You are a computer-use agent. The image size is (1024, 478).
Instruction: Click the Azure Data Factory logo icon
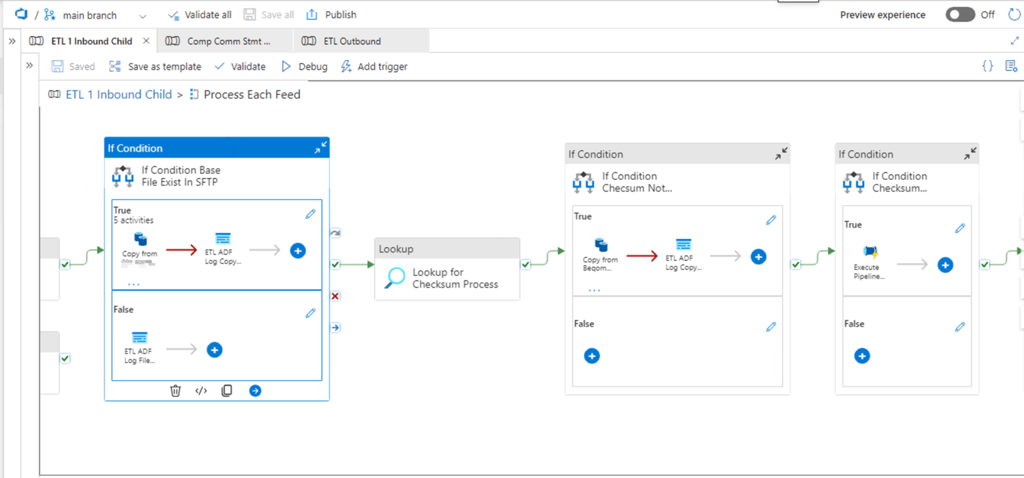19,14
